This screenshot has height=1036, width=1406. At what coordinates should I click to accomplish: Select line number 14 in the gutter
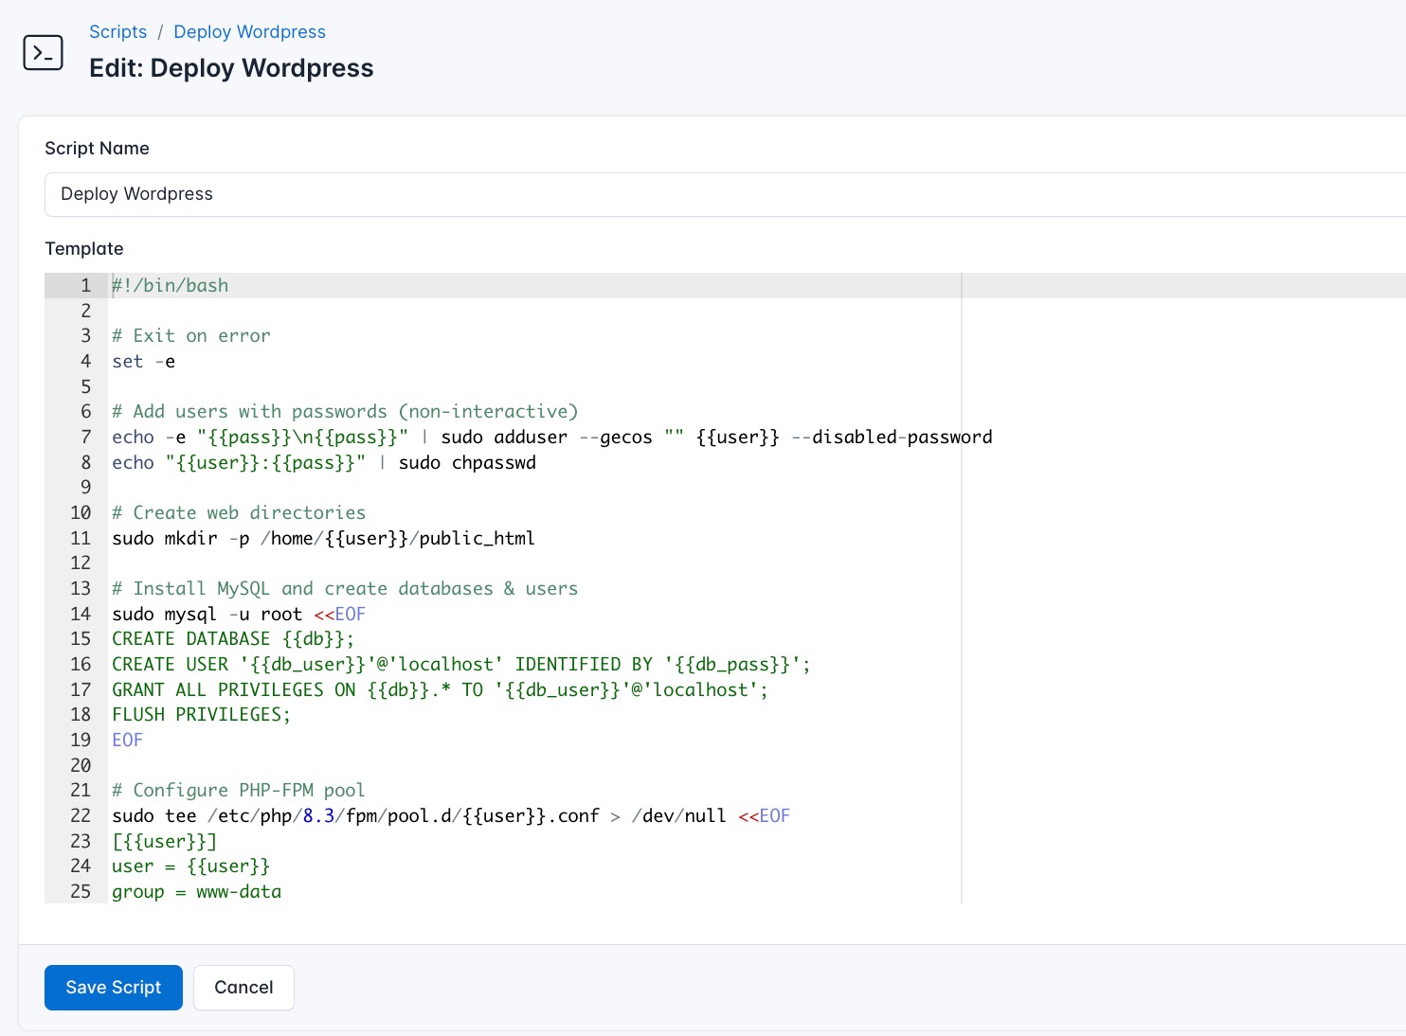pos(80,614)
